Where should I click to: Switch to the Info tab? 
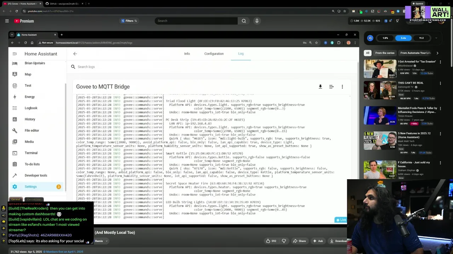click(187, 54)
